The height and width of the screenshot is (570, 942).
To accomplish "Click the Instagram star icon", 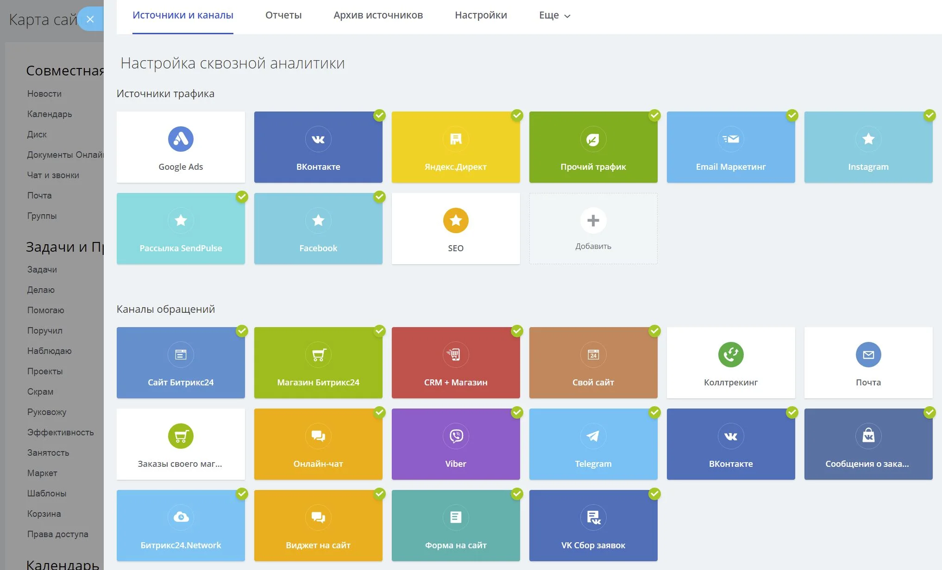I will [868, 139].
